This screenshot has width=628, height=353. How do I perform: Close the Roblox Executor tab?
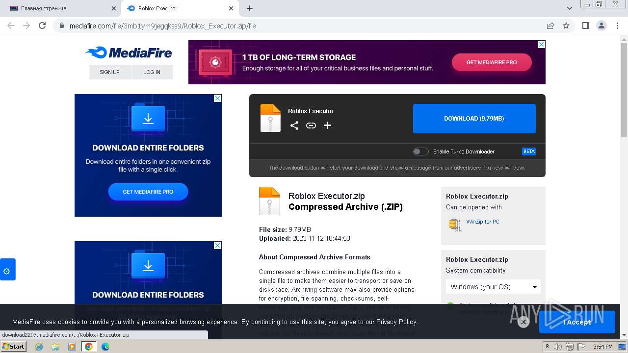click(x=231, y=8)
